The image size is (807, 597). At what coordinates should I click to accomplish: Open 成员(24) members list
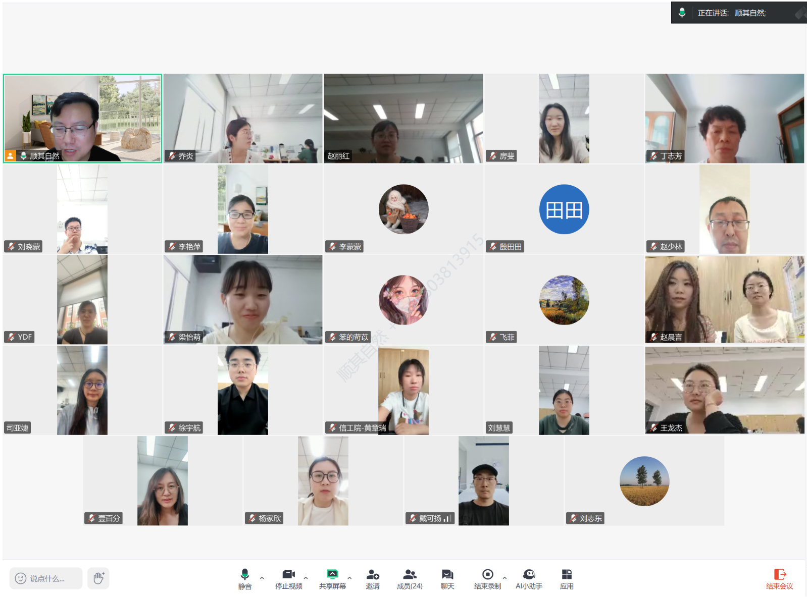click(x=410, y=578)
